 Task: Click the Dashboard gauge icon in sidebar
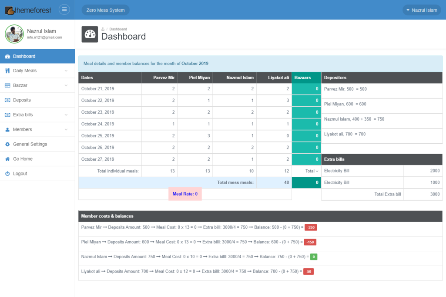tap(7, 56)
